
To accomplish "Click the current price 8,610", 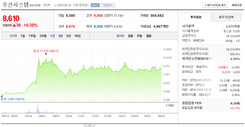I will [11, 19].
